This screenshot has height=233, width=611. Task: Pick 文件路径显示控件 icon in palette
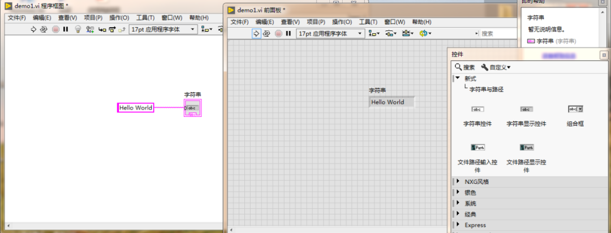(x=527, y=148)
